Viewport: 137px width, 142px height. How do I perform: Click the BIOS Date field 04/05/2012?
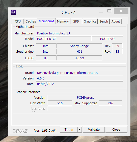coord(79,84)
